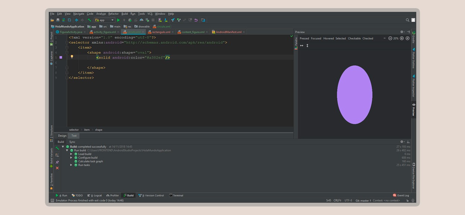Open the Logcat tool window
Viewport: 465px width, 215px height.
point(94,195)
